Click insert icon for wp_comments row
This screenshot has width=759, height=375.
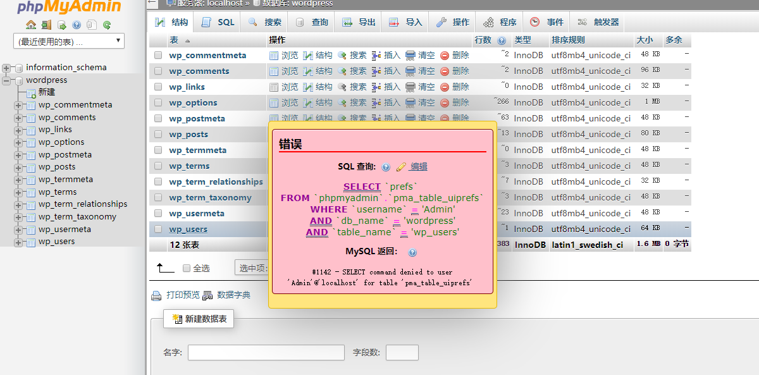tap(376, 71)
